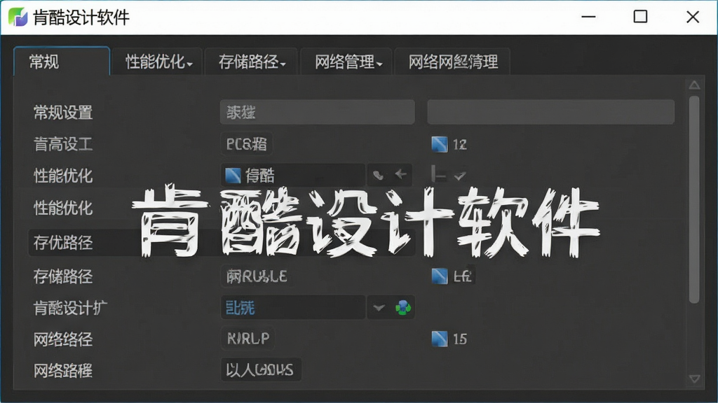Expand the chevron in 肯酷设计扩 row

coord(379,308)
